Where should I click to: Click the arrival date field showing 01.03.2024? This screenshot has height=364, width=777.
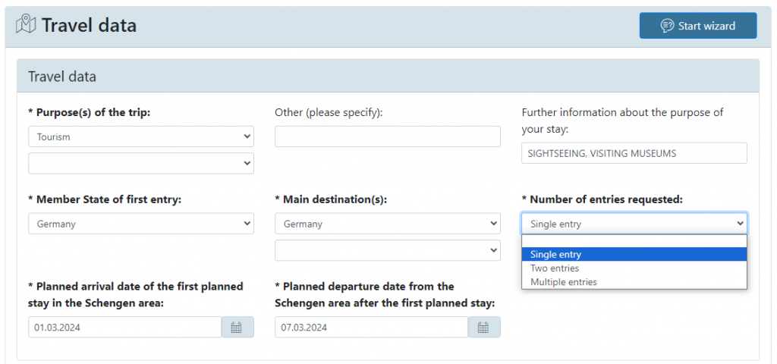(x=124, y=328)
